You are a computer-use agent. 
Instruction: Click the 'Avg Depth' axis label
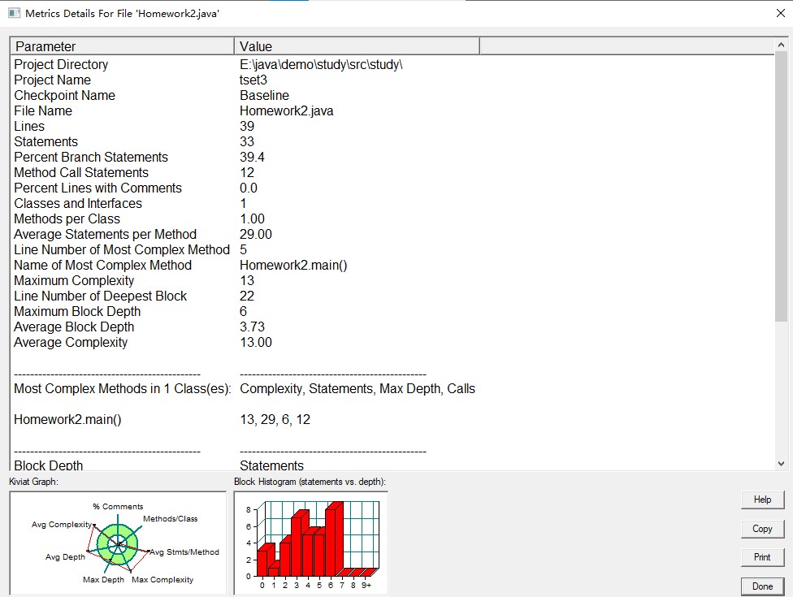click(65, 556)
